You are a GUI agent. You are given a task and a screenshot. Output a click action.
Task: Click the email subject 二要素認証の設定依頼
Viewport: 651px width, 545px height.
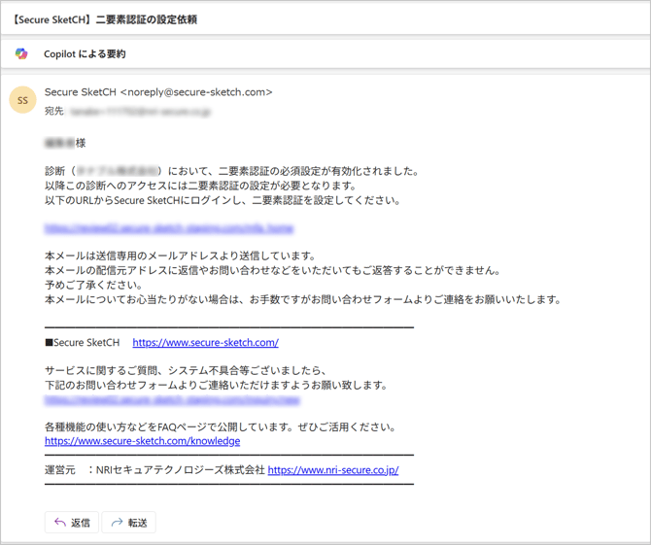147,19
